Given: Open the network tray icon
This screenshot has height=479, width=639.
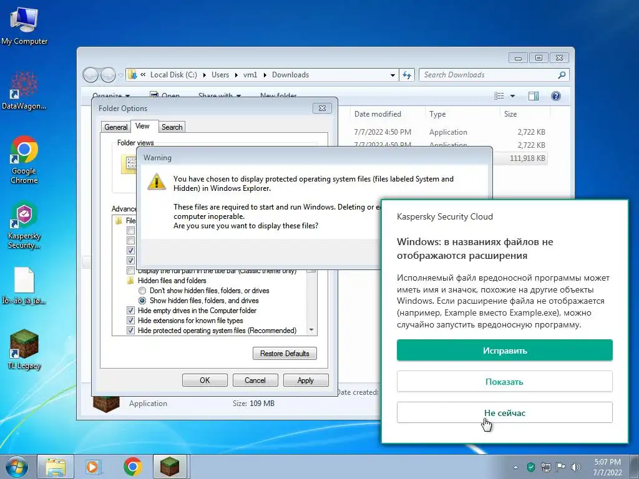Looking at the screenshot, I should coord(545,467).
